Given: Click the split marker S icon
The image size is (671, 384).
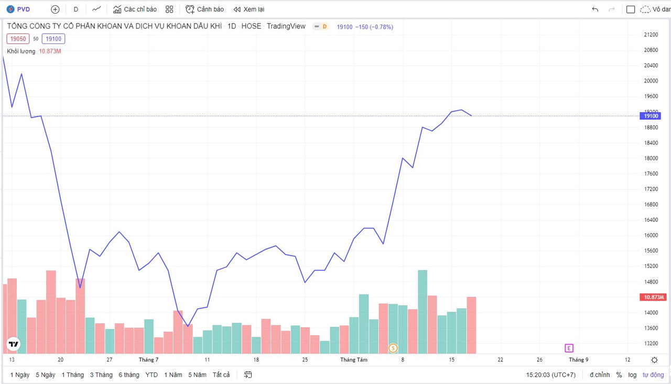Looking at the screenshot, I should coord(393,348).
